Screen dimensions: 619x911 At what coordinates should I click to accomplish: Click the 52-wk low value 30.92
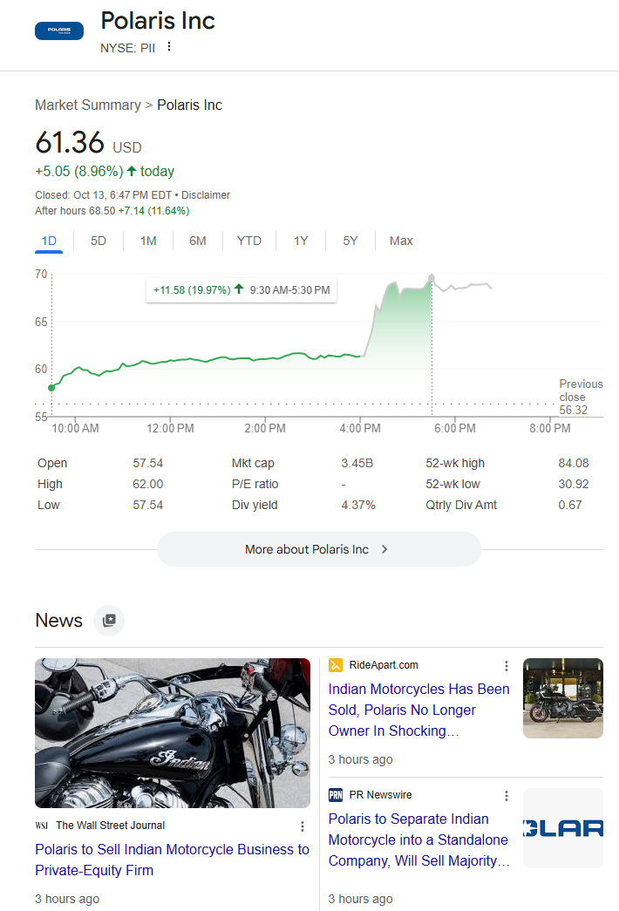pyautogui.click(x=574, y=485)
